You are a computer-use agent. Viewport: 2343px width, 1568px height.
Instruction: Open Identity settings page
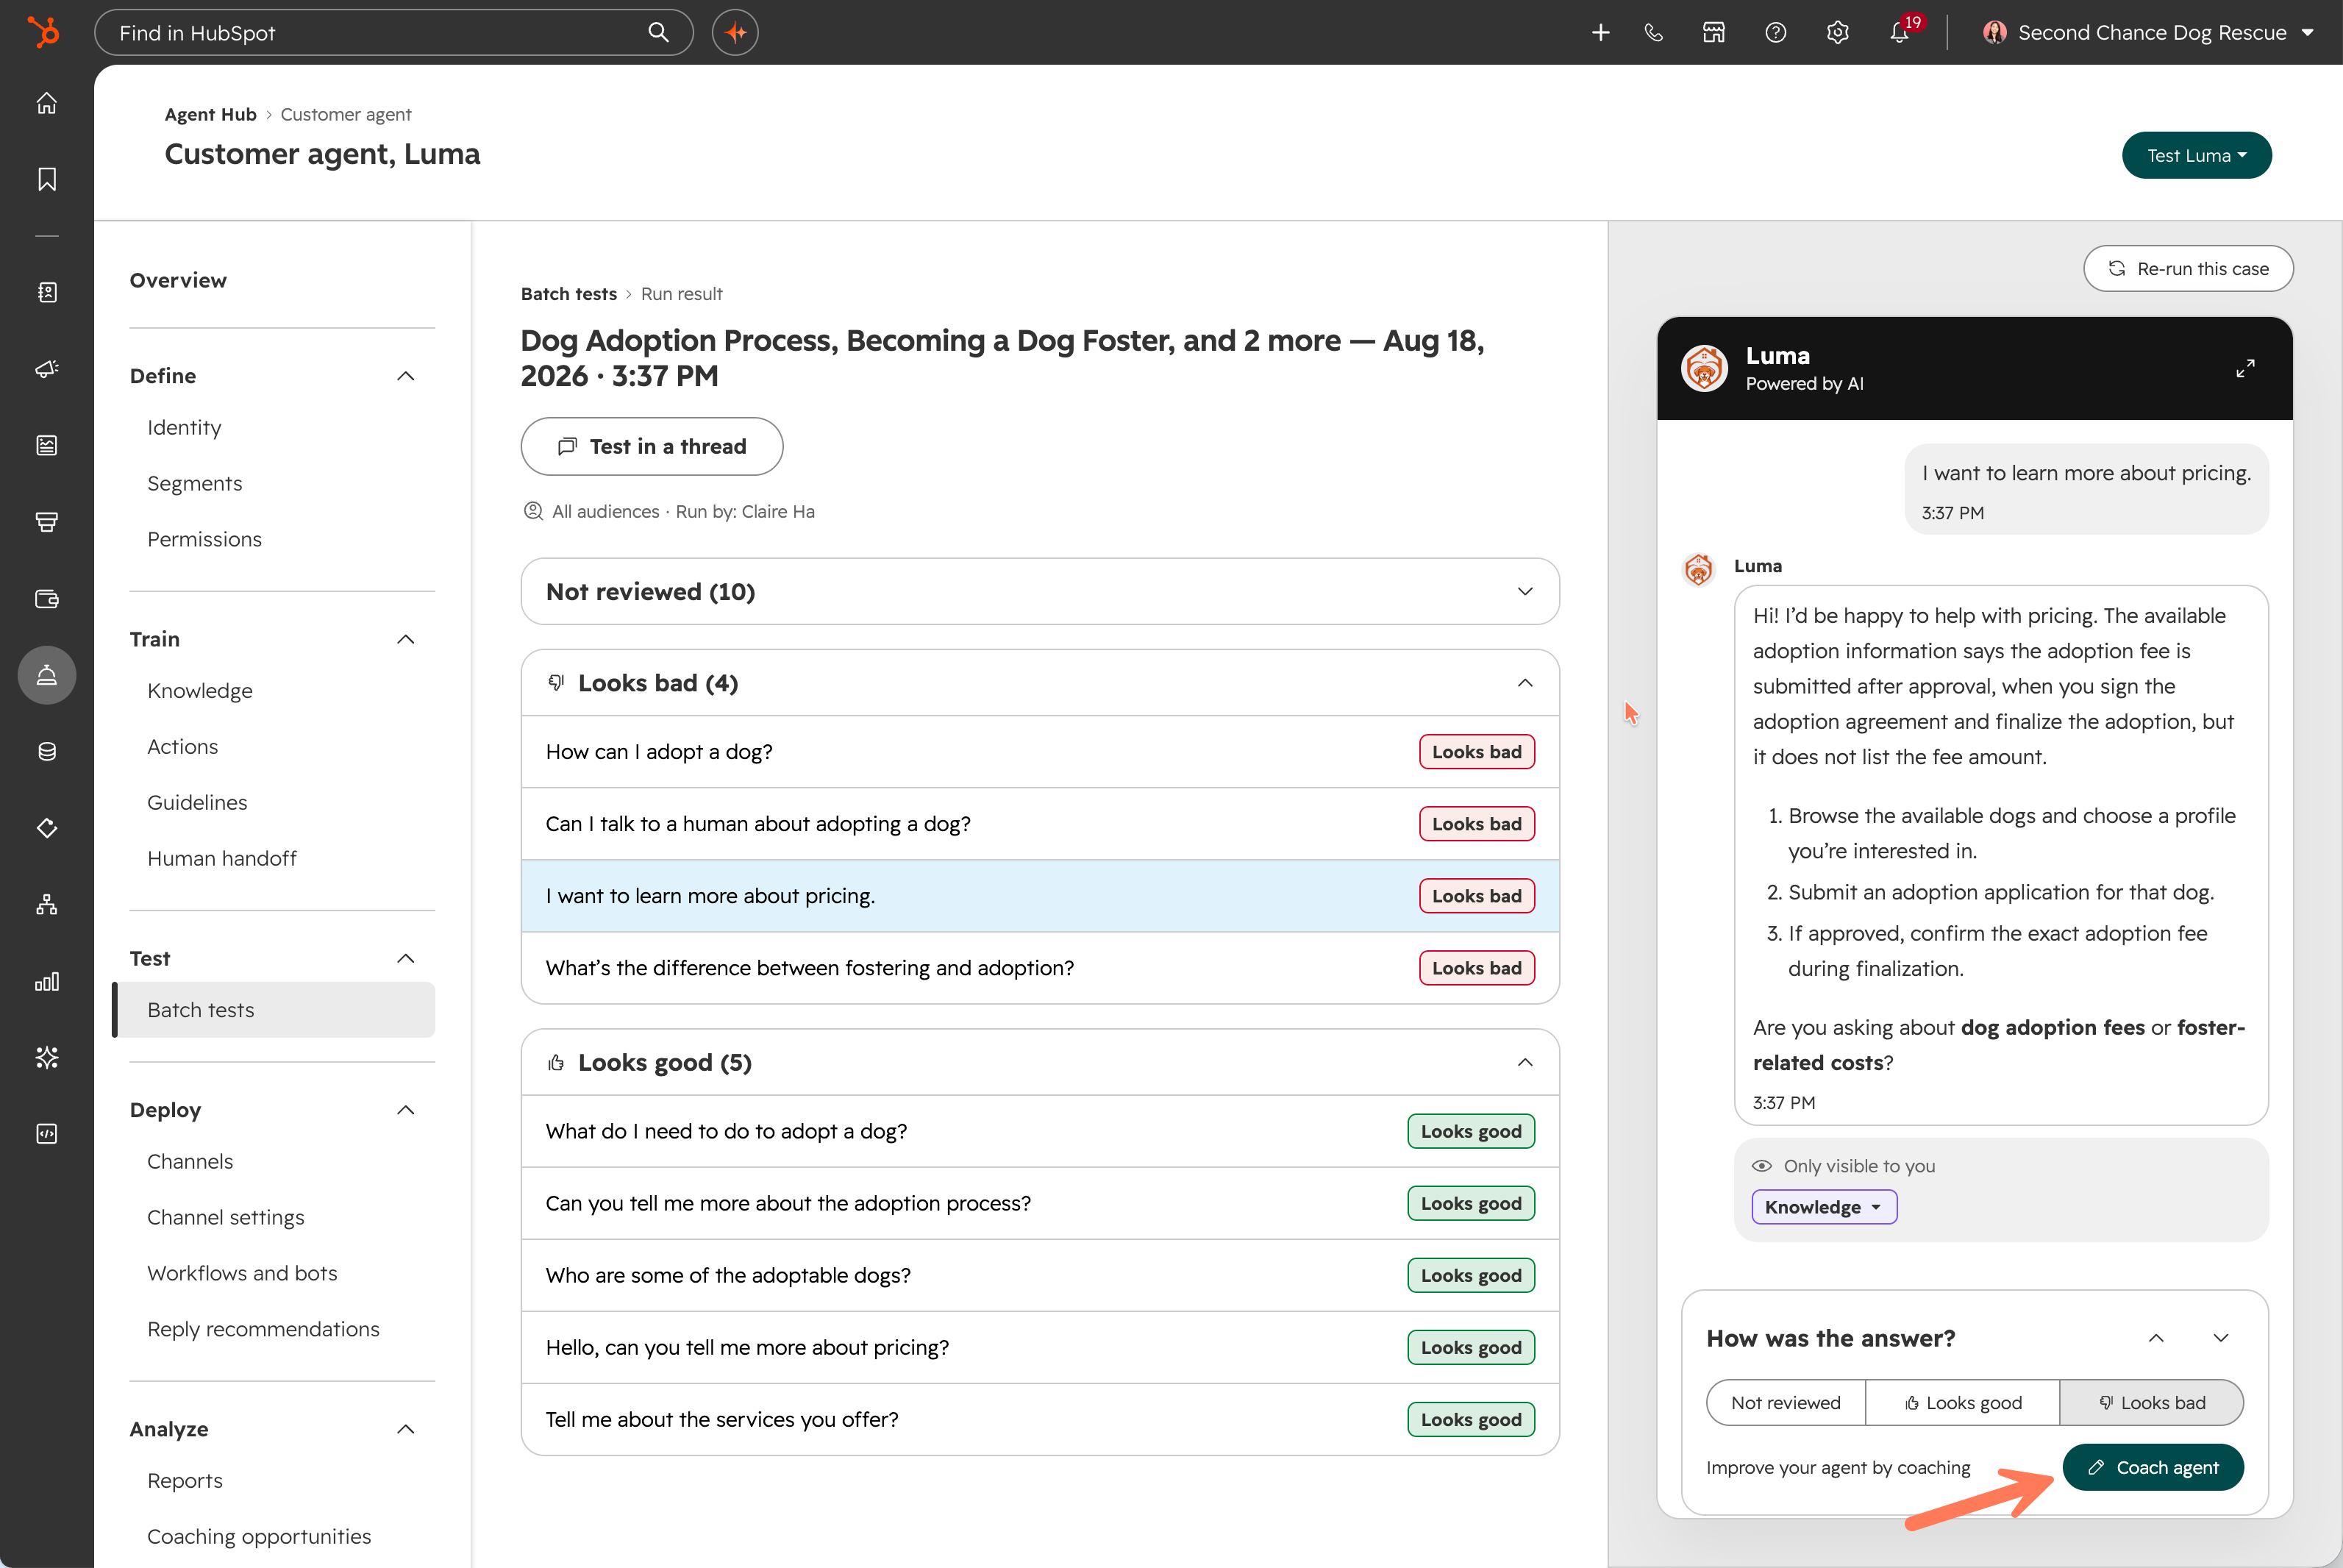pyautogui.click(x=184, y=427)
